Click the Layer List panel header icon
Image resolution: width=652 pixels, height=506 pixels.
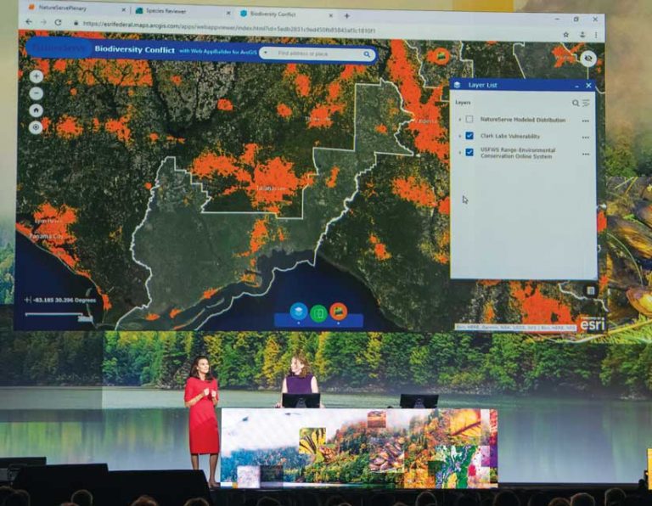coord(458,85)
